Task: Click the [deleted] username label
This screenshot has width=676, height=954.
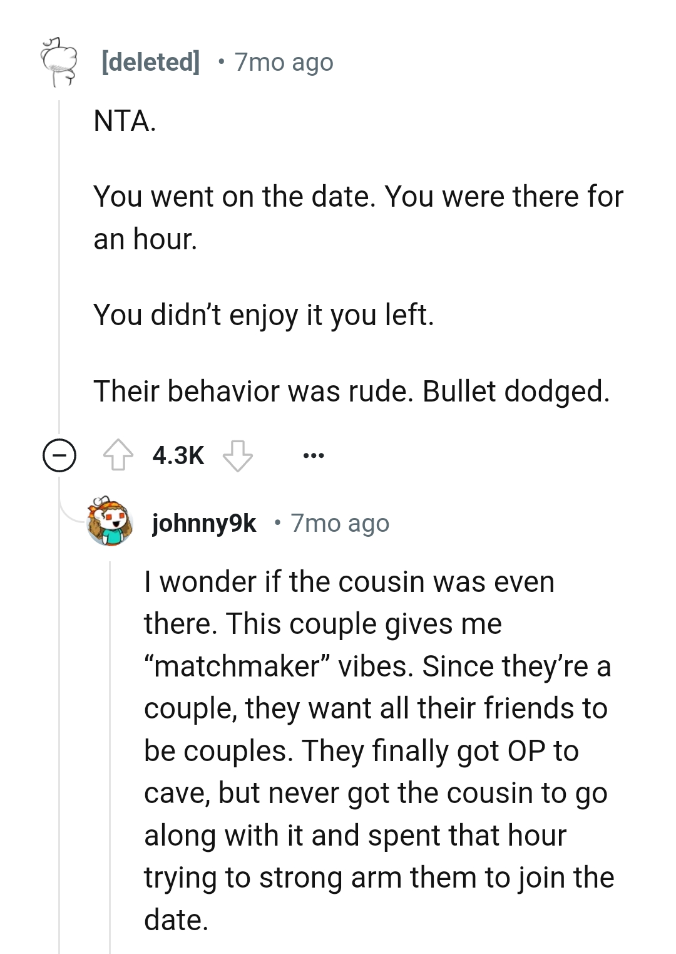Action: [x=150, y=61]
